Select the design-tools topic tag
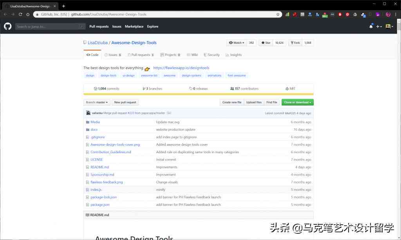 (108, 75)
